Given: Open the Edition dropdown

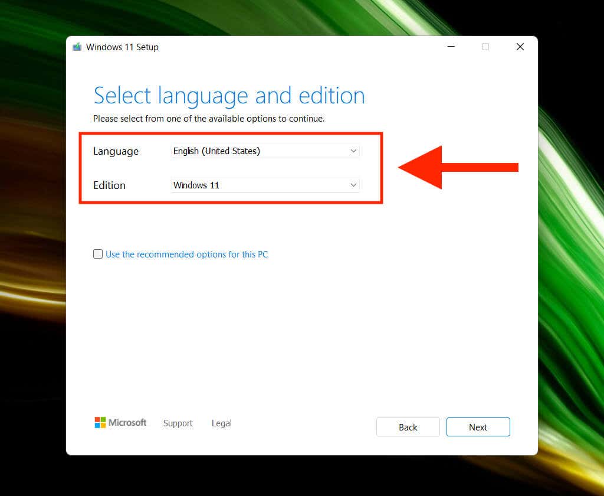Looking at the screenshot, I should [265, 185].
